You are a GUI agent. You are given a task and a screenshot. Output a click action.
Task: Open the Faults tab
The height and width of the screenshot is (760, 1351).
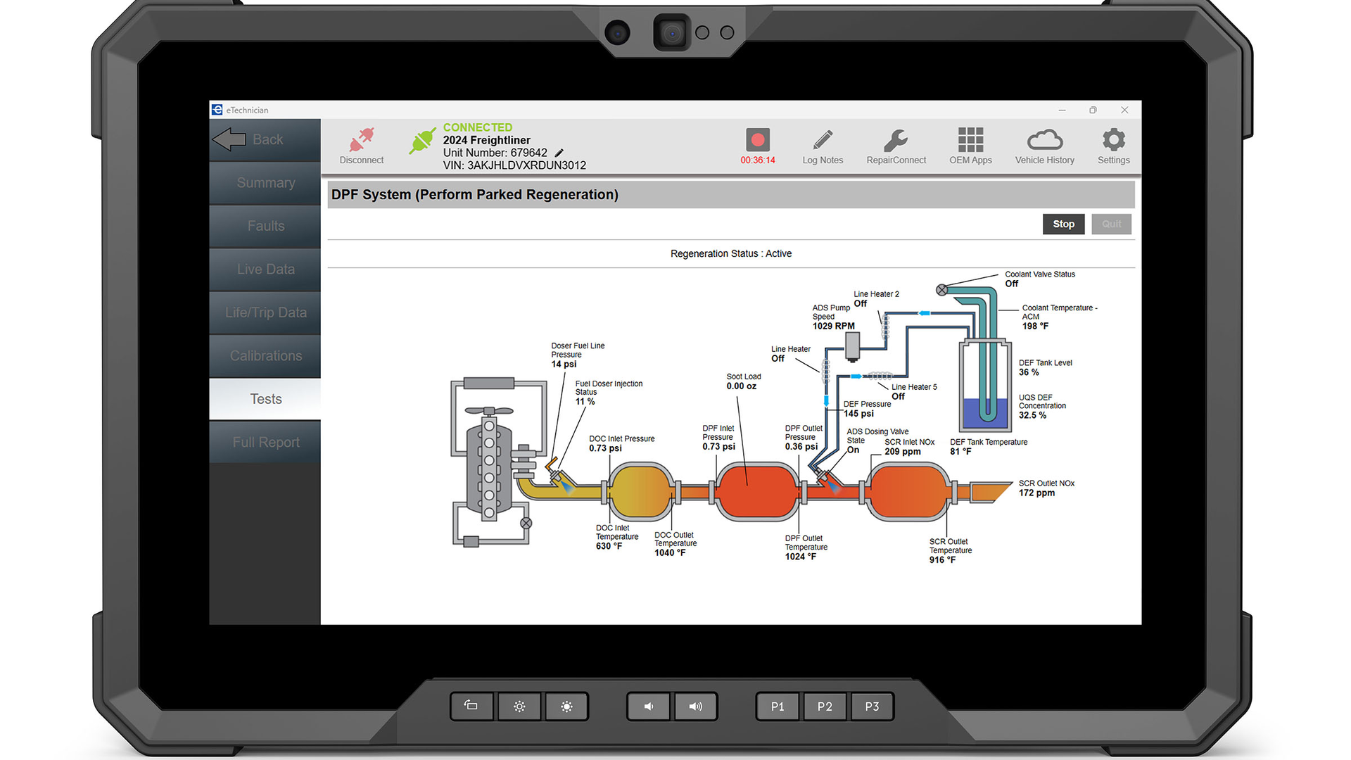pyautogui.click(x=265, y=226)
